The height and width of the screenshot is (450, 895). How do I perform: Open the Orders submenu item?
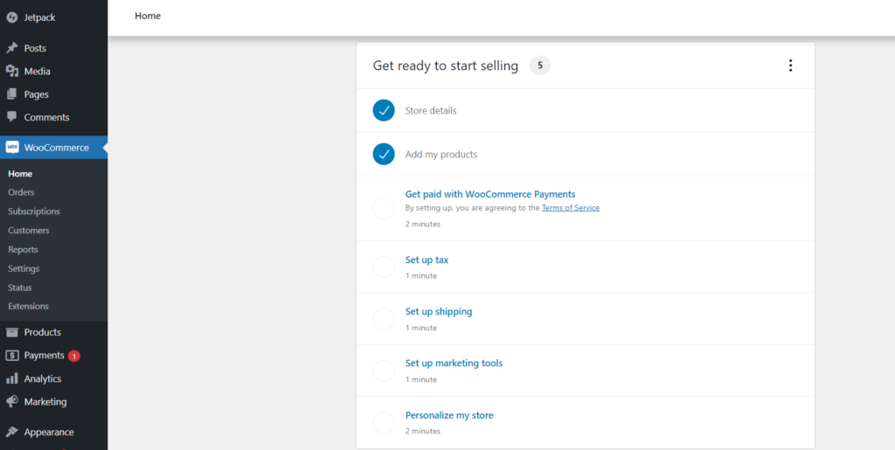pyautogui.click(x=21, y=192)
